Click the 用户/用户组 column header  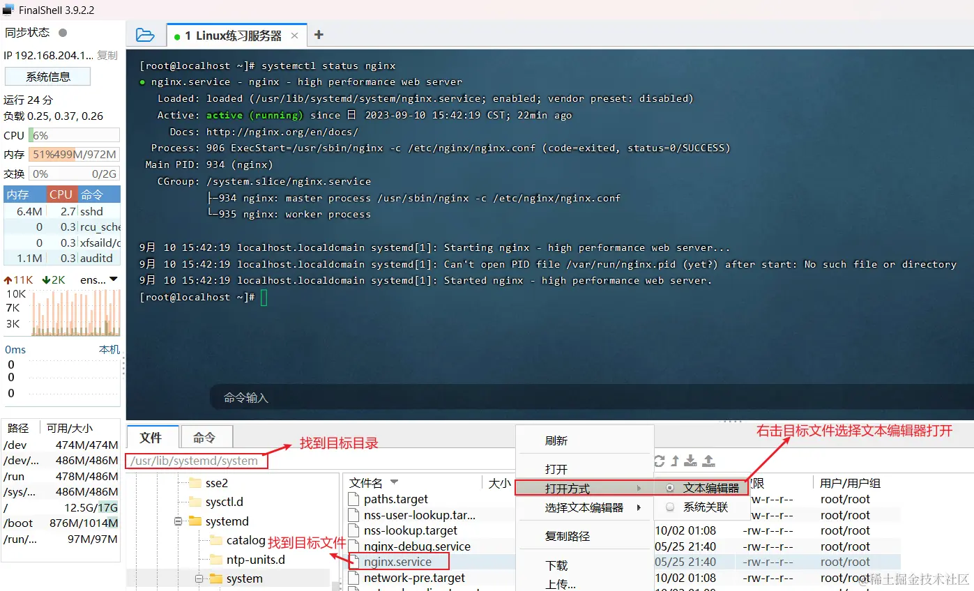850,483
